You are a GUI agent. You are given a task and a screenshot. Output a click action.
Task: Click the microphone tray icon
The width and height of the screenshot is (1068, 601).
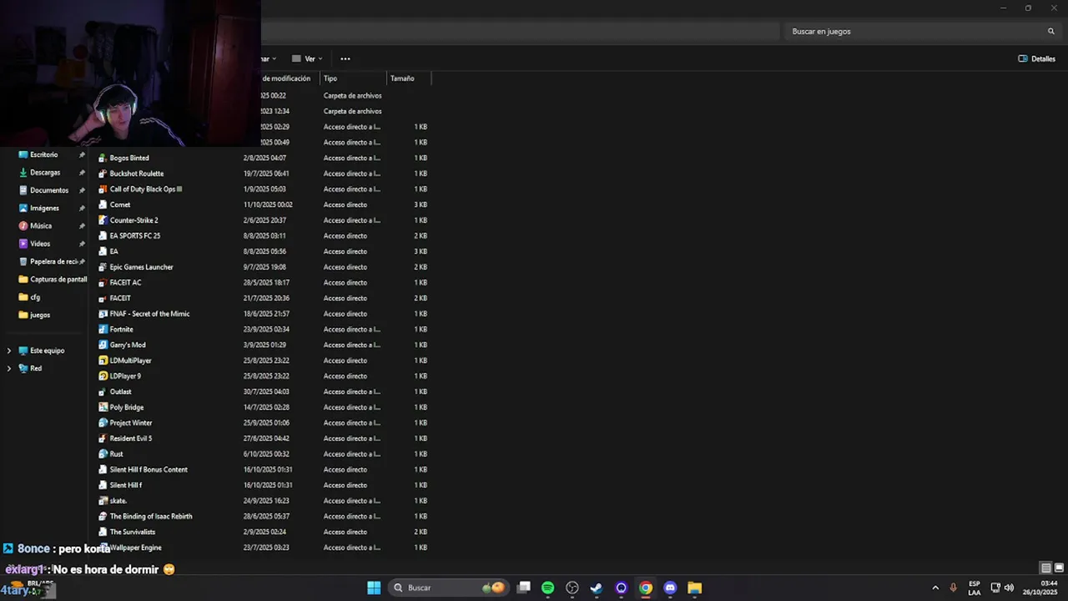coord(953,588)
